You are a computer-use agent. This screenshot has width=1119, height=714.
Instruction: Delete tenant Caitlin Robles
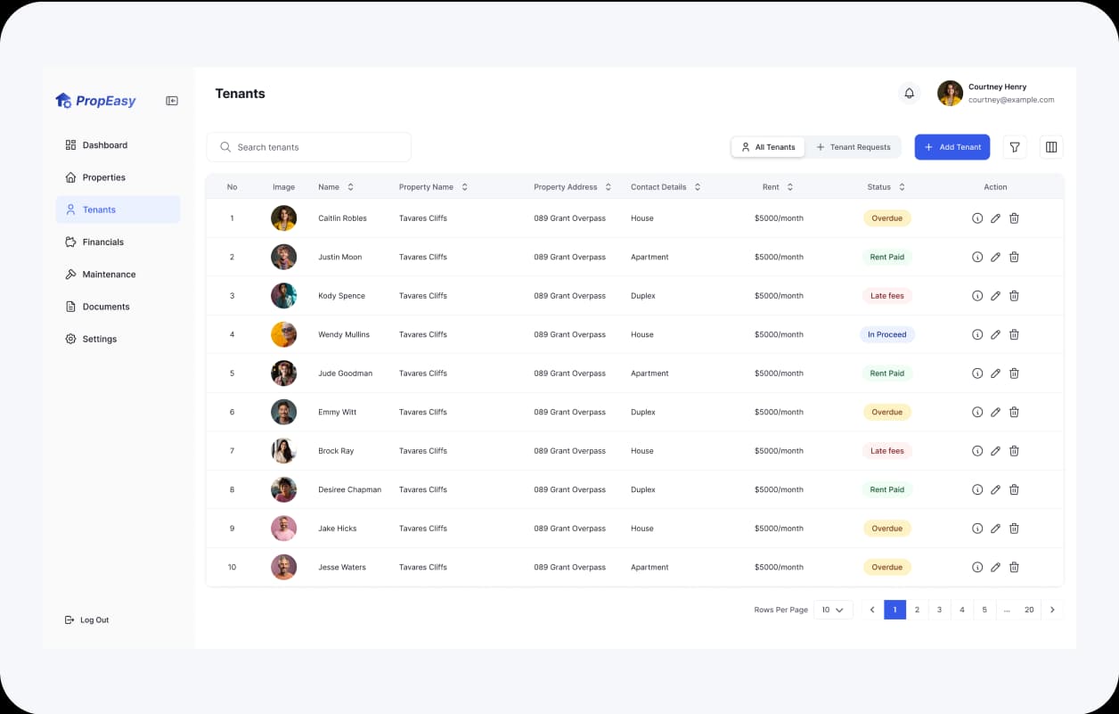click(1014, 218)
